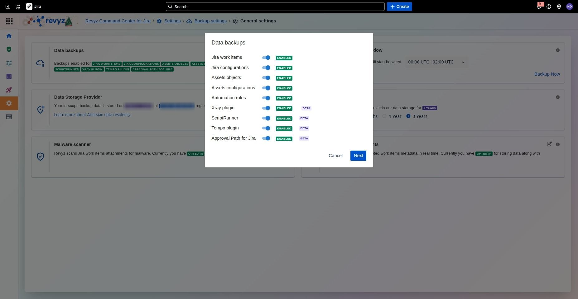The image size is (578, 299).
Task: Click the sliders icon in sidebar
Action: click(9, 63)
